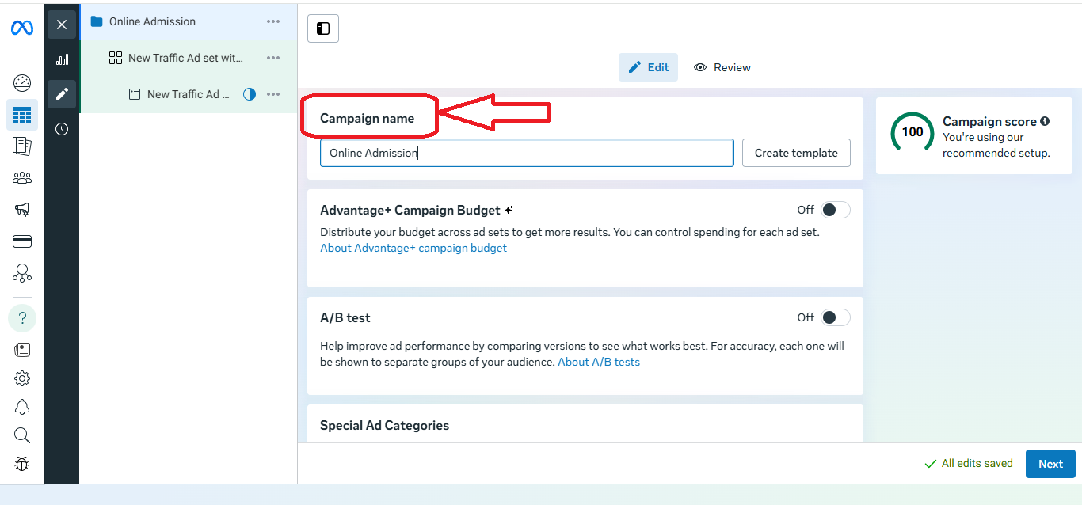Open Billing credit card icon
This screenshot has width=1082, height=505.
[22, 241]
